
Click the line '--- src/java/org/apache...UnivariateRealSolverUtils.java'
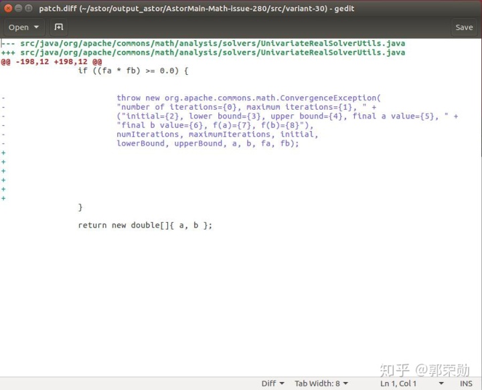[x=204, y=43]
